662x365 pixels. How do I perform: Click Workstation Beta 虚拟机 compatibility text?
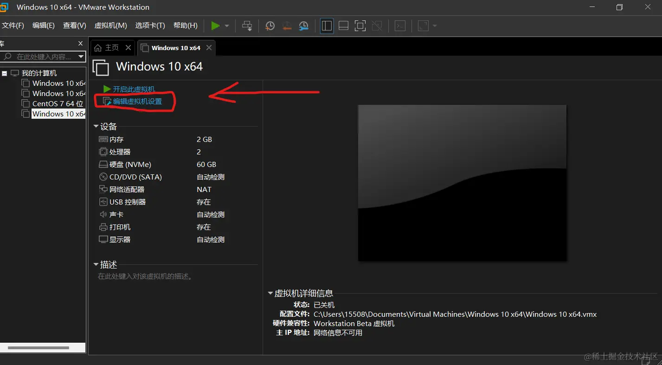point(354,323)
